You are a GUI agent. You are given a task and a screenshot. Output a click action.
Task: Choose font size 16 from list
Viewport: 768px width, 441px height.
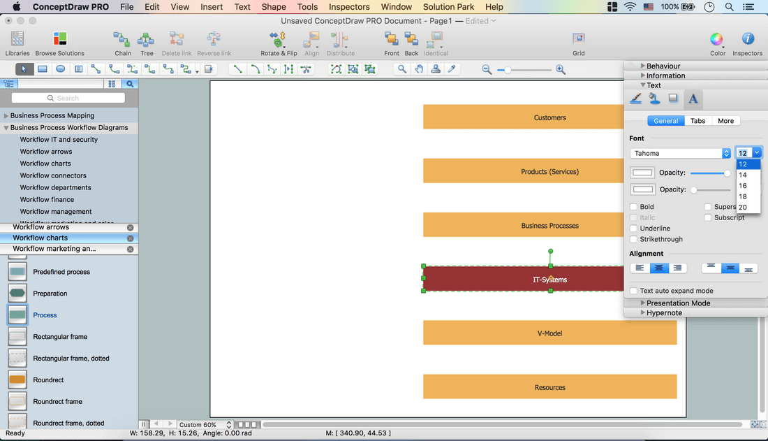tap(748, 185)
